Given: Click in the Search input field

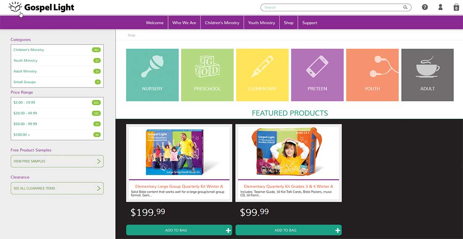Looking at the screenshot, I should click(x=332, y=8).
